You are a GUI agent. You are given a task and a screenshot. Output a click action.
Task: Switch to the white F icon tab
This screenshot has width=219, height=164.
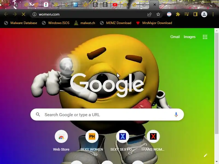point(46,5)
